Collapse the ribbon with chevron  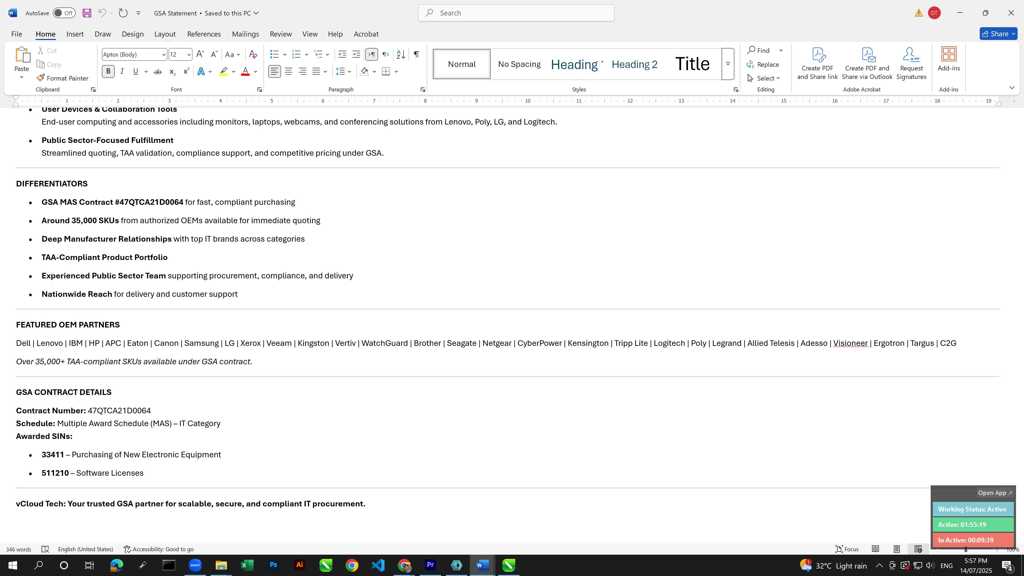[1012, 87]
